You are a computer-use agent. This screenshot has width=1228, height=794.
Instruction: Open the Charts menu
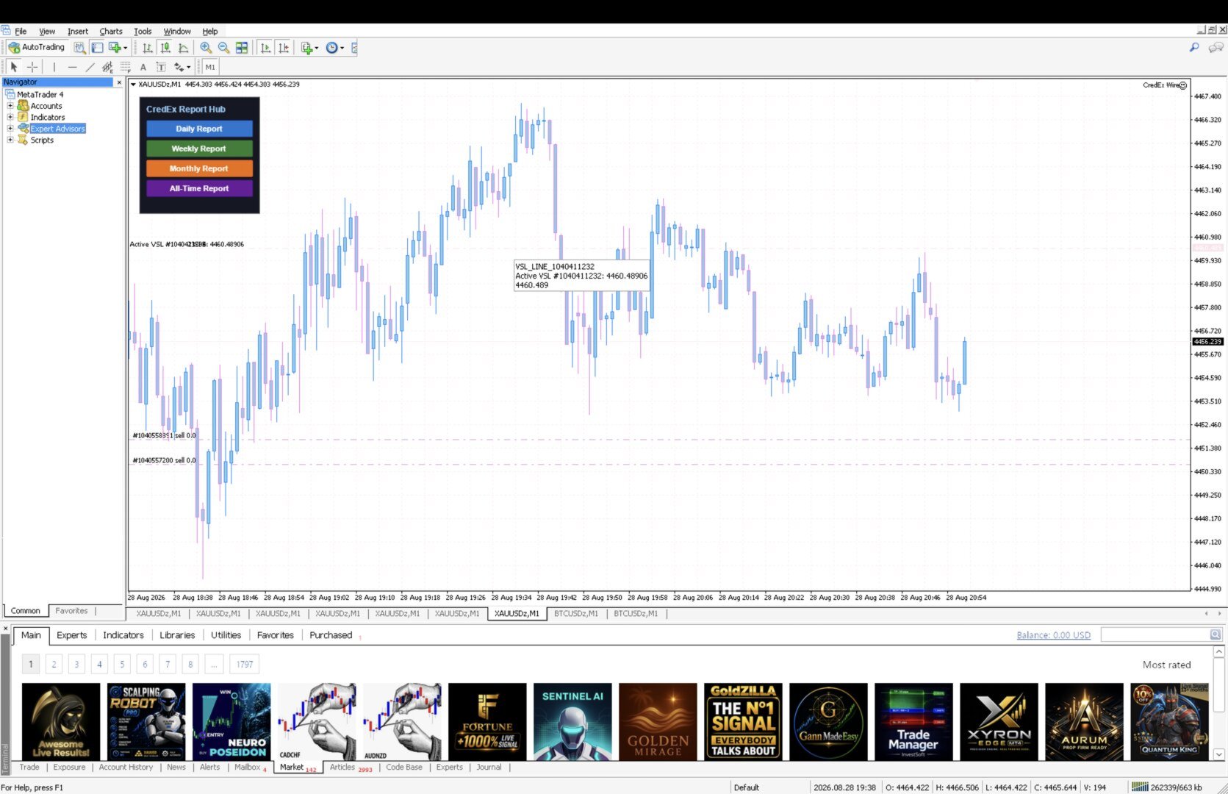pos(111,32)
